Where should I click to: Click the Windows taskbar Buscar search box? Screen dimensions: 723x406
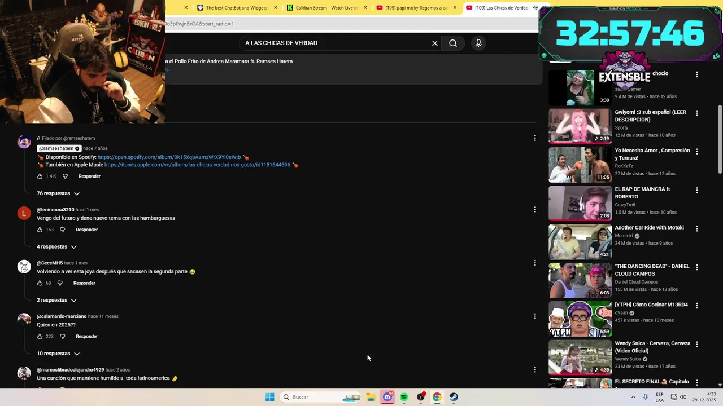(x=320, y=397)
